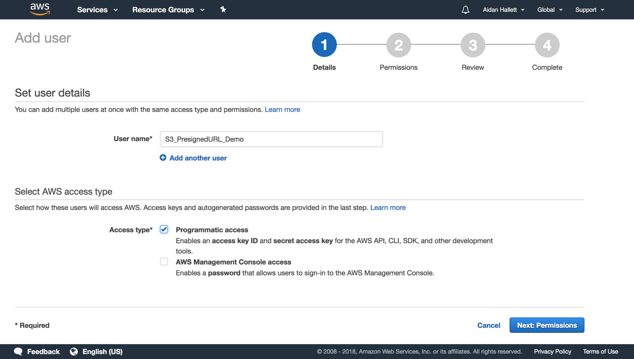Open the Privacy Policy footer link
The image size is (634, 359).
tap(552, 351)
